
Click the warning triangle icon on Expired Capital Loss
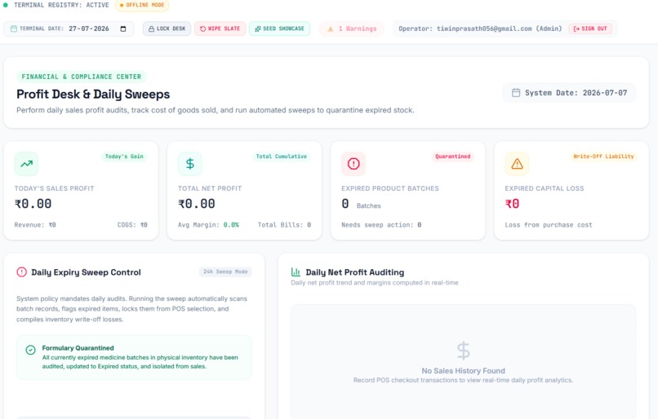[x=517, y=163]
